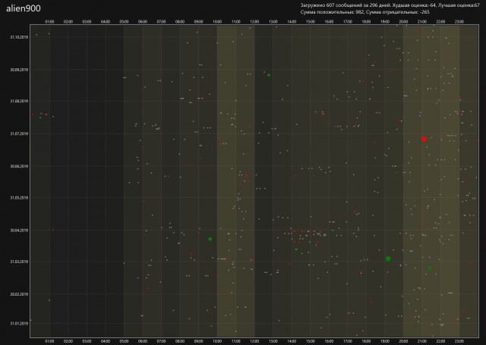Select the green dot near 09:30 below 30.04.2019
Screen dimensions: 486x345
tap(210, 239)
